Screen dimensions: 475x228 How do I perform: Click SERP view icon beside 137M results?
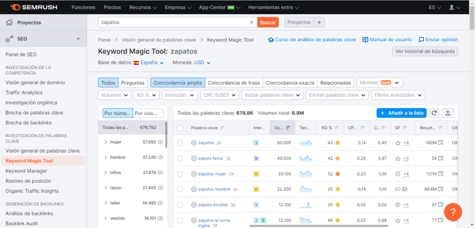441,174
